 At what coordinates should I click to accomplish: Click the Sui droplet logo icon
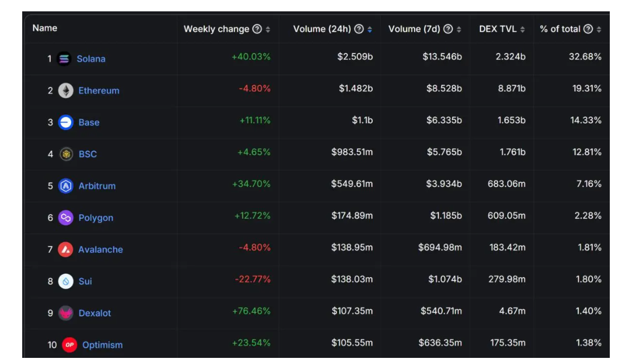[x=65, y=281]
